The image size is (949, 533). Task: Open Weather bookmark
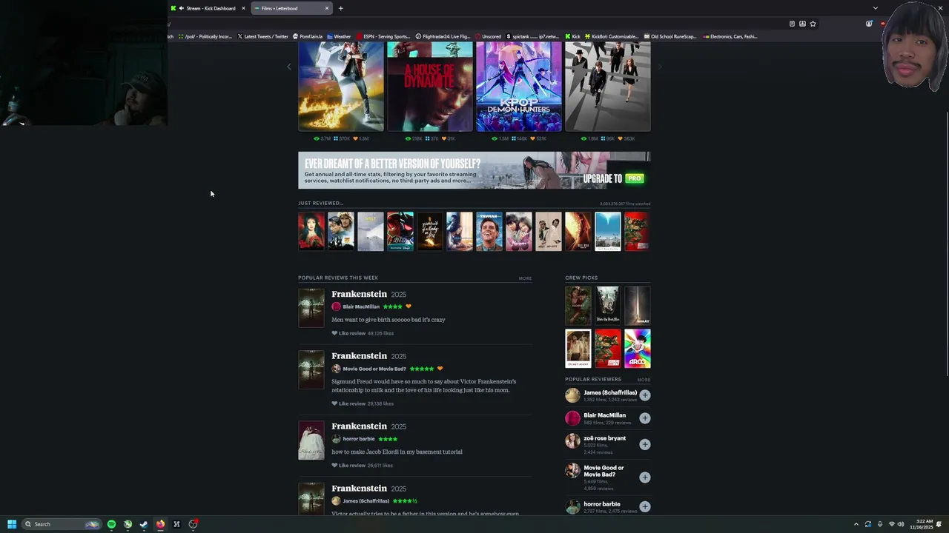point(339,36)
